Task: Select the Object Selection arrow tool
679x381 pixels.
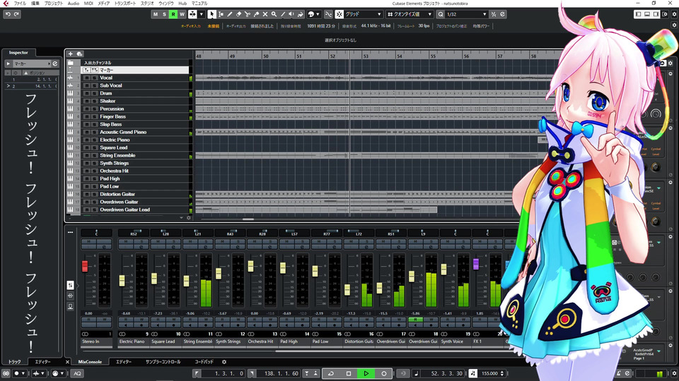Action: tap(211, 14)
